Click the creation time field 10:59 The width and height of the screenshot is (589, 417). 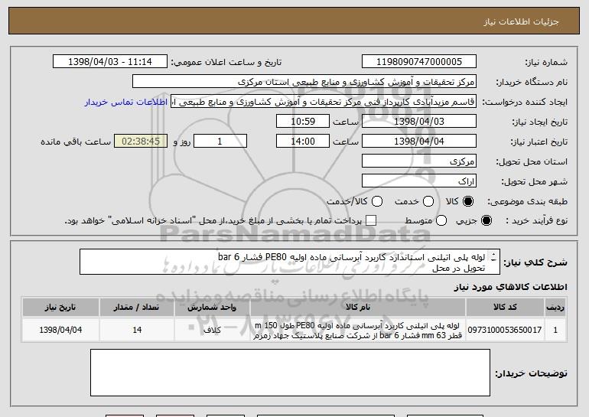pyautogui.click(x=303, y=122)
